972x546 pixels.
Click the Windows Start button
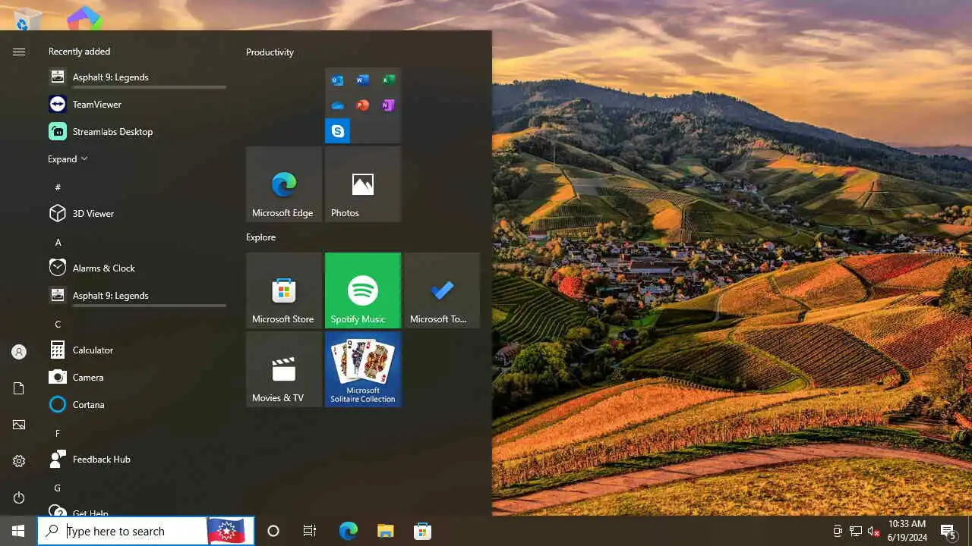[x=18, y=531]
